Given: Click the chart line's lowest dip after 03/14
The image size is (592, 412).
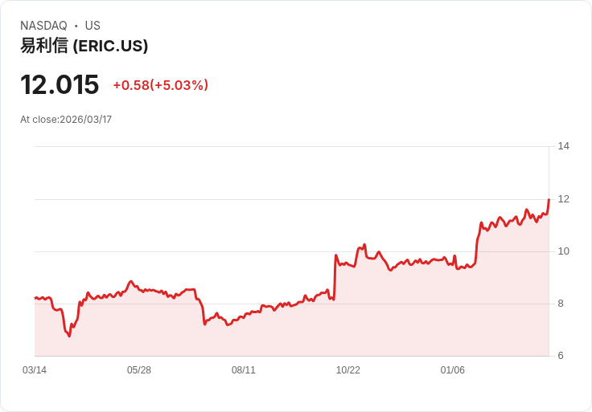Looking at the screenshot, I should click(69, 336).
